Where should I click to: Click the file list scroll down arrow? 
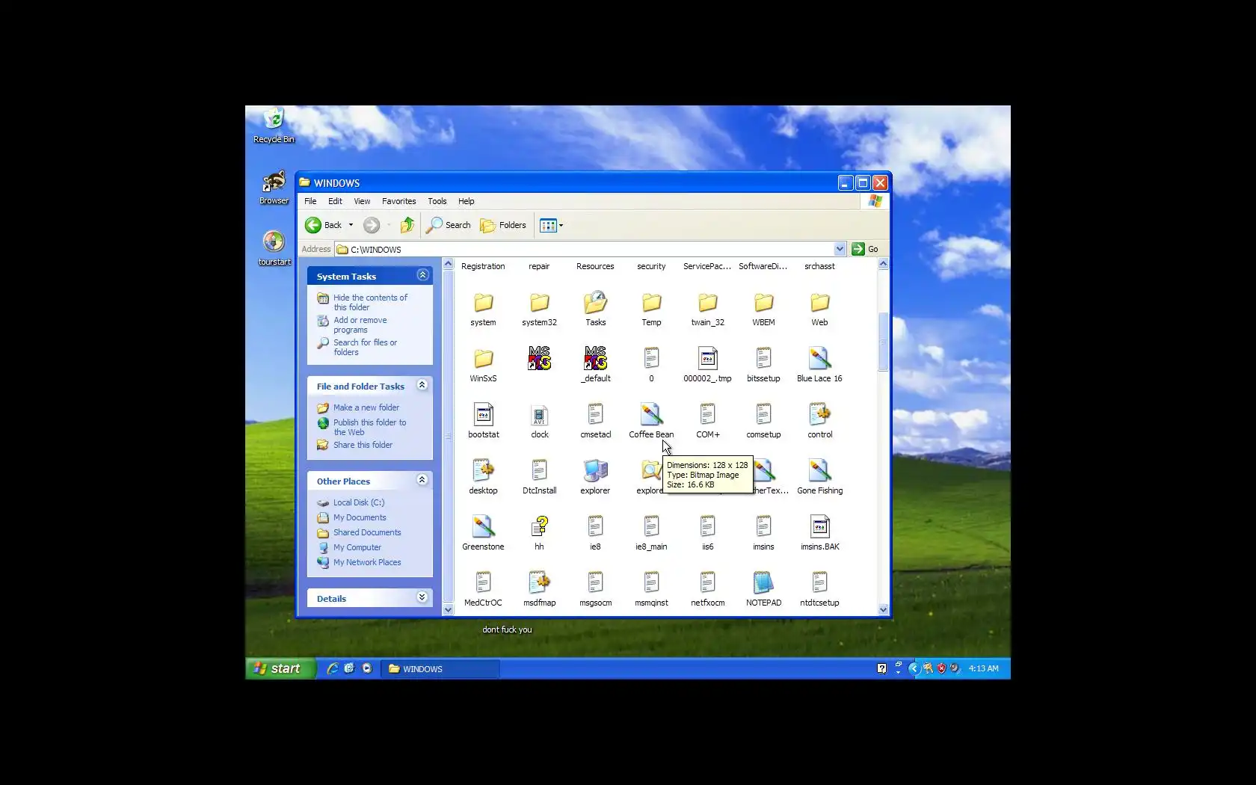point(883,609)
